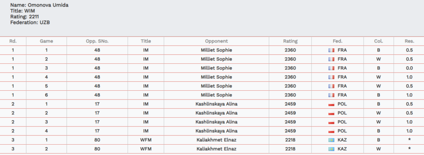Click the French flag in round 1 game 4
The image size is (424, 155).
coord(331,77)
